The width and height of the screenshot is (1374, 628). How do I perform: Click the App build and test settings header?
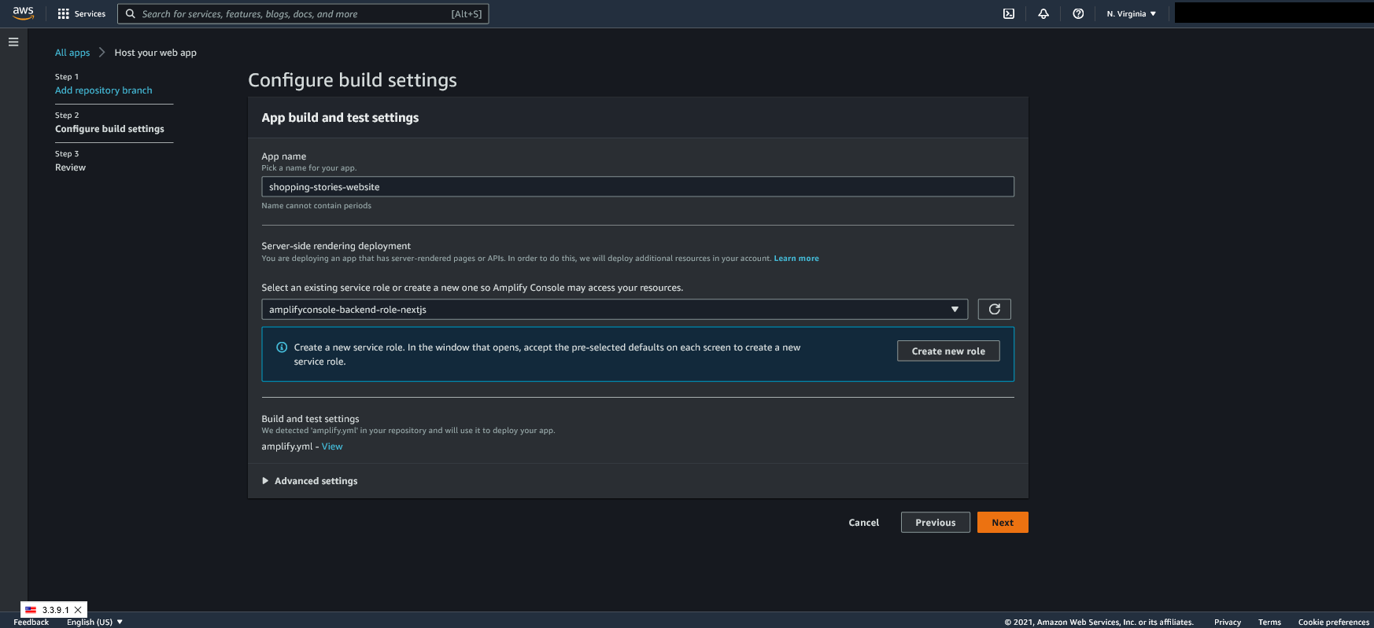tap(340, 118)
